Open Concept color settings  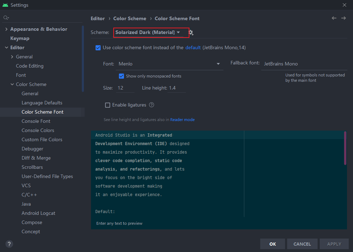tap(31, 232)
